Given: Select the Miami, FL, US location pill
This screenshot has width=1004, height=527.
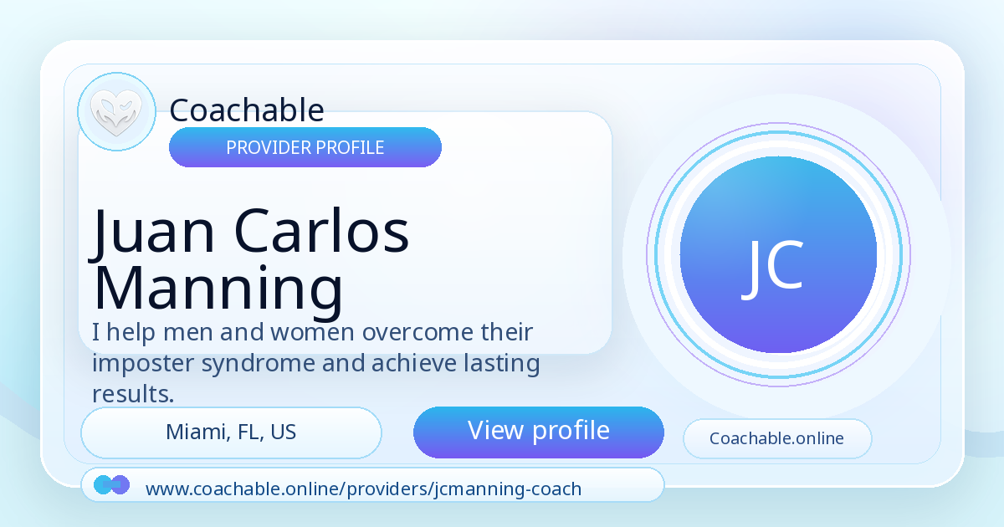Looking at the screenshot, I should click(x=231, y=432).
